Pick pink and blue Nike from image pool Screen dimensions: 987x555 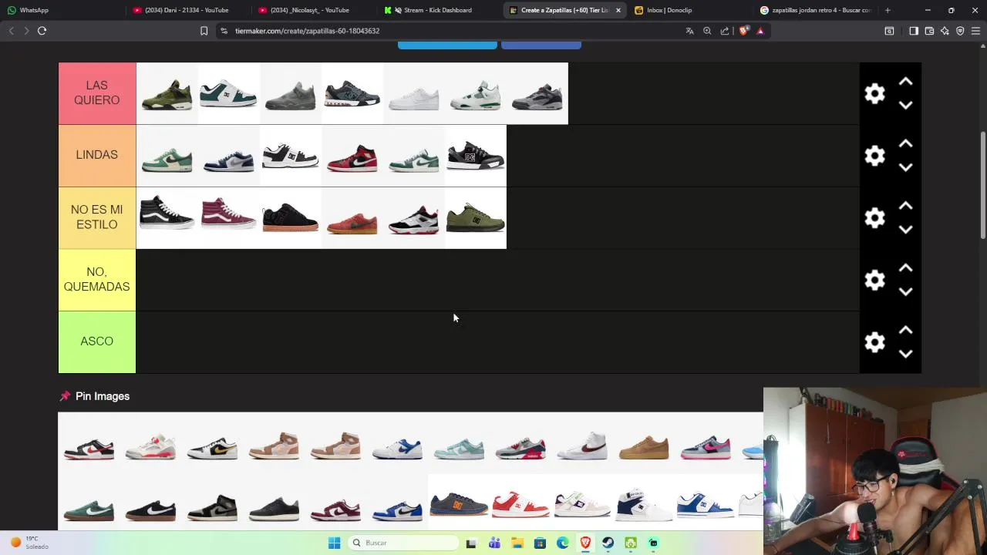706,445
